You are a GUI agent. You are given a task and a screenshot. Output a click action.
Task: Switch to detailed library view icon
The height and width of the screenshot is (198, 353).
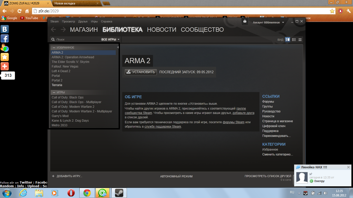click(288, 39)
